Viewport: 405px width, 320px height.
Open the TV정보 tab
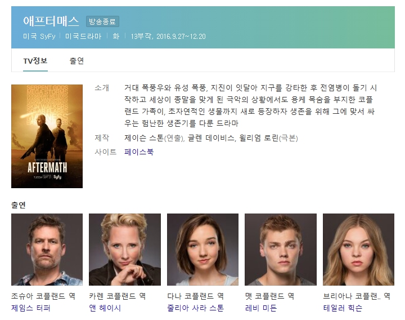click(35, 61)
